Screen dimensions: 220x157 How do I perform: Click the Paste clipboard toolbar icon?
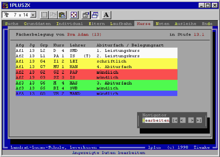point(62,15)
